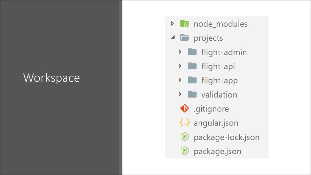Click the open projects folder icon
Image resolution: width=311 pixels, height=175 pixels.
185,37
